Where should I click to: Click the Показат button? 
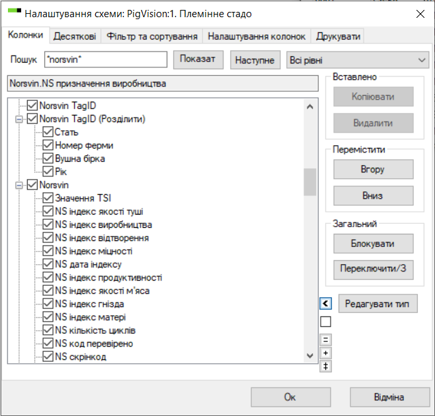coord(198,59)
